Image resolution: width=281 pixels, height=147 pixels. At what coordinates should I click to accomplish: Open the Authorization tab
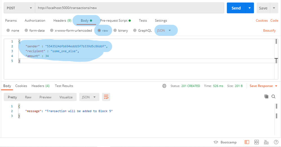coord(35,20)
